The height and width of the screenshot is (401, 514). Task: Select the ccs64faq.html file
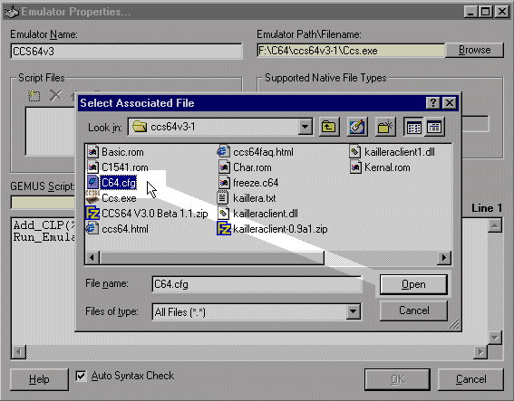256,152
